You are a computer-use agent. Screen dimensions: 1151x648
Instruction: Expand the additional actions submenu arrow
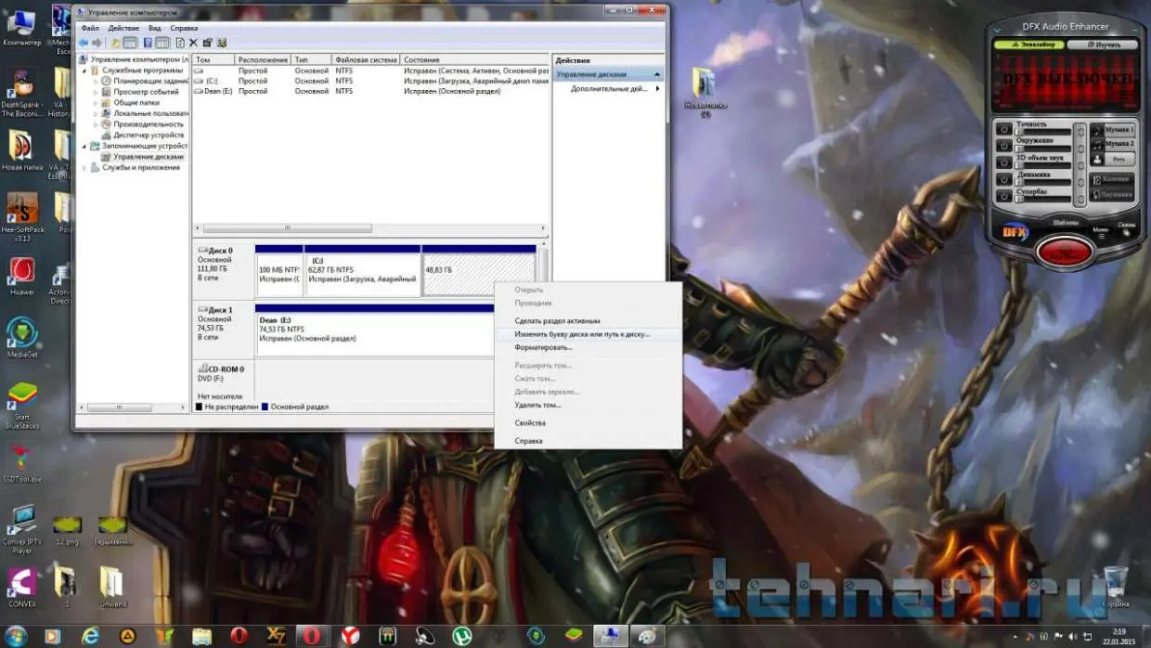[658, 89]
